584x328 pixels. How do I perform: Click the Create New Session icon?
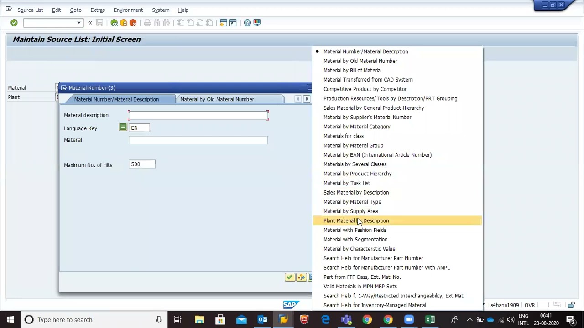[224, 23]
